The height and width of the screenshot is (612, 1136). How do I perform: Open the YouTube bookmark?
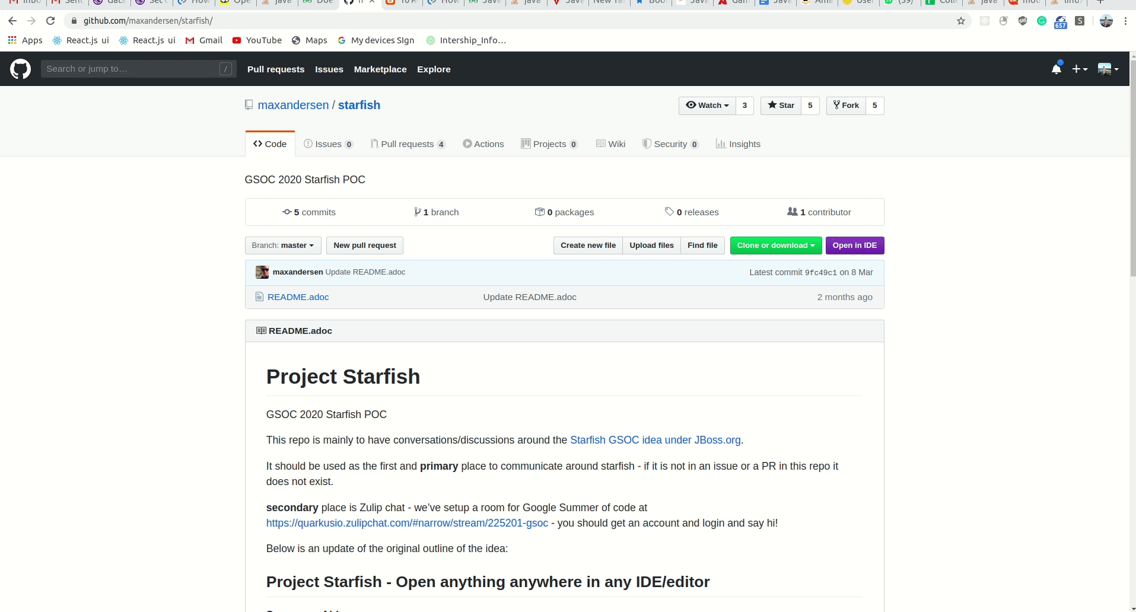[x=257, y=40]
